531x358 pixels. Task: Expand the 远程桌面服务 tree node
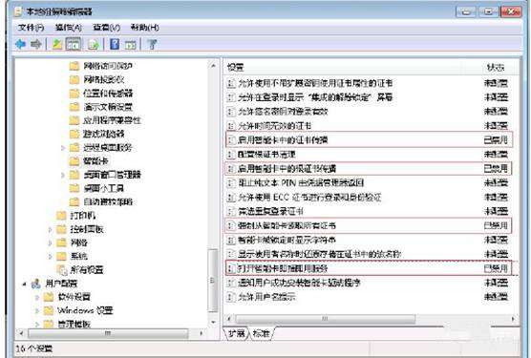[63, 148]
